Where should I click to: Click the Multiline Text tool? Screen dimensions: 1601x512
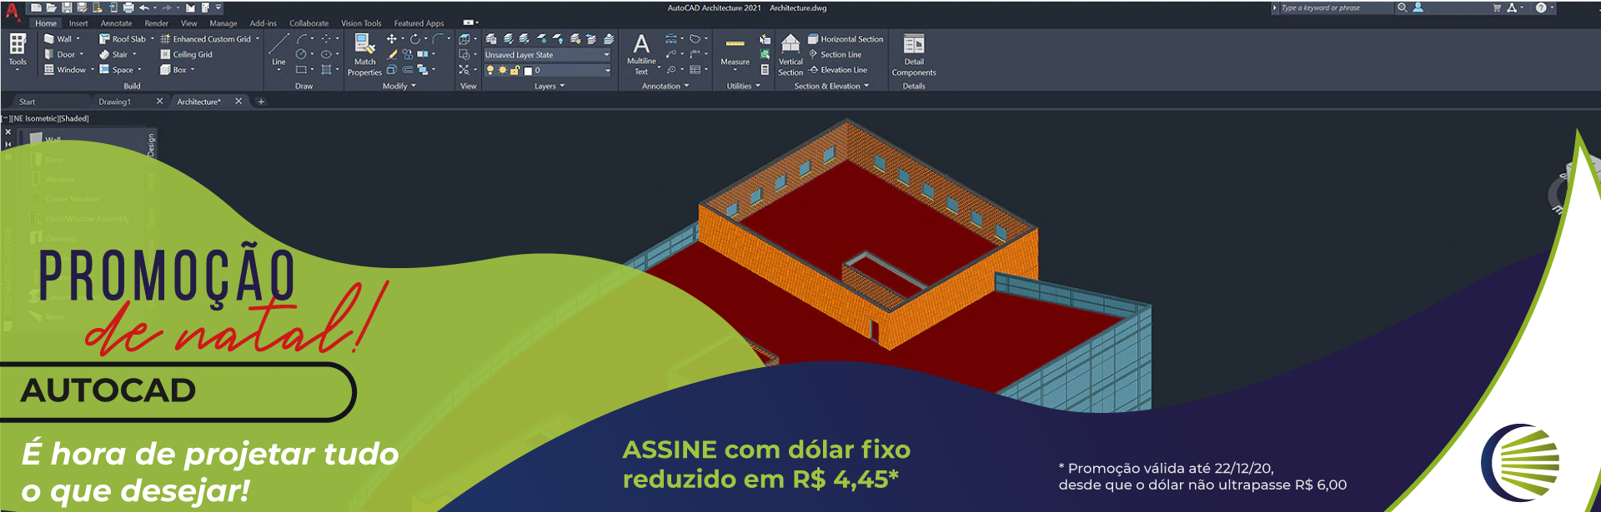[641, 54]
